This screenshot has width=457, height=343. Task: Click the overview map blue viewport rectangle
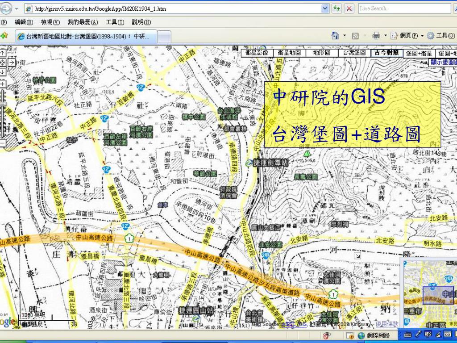[438, 296]
